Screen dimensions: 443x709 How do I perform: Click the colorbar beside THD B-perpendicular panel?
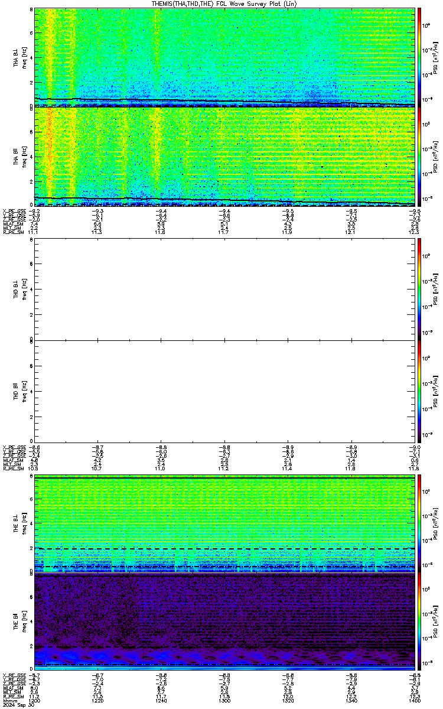(419, 290)
